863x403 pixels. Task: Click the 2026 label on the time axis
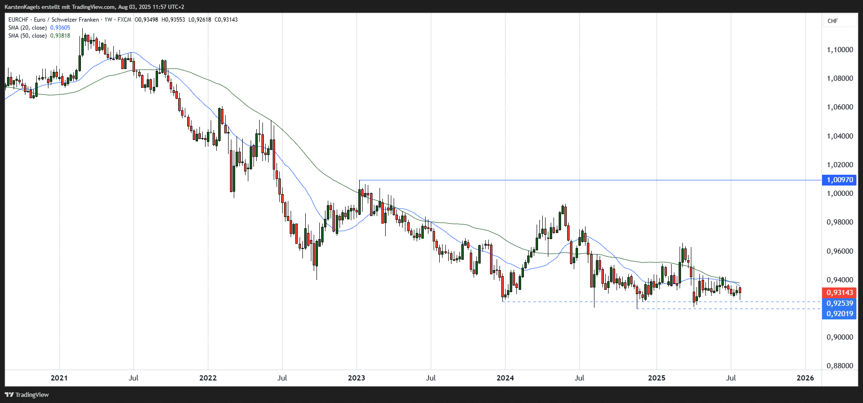tap(805, 378)
